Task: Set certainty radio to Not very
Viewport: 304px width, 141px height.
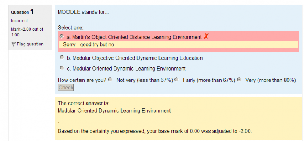Action: (110, 80)
